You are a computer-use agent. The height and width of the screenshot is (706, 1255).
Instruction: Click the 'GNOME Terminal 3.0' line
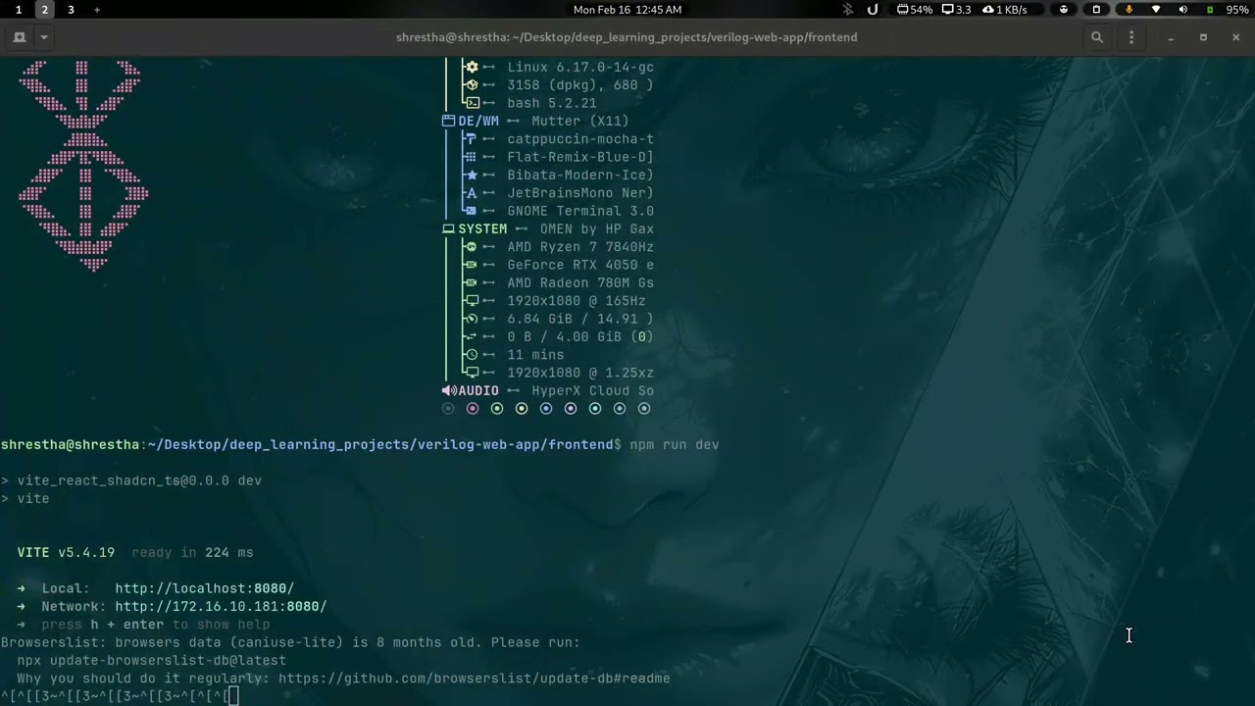point(580,212)
